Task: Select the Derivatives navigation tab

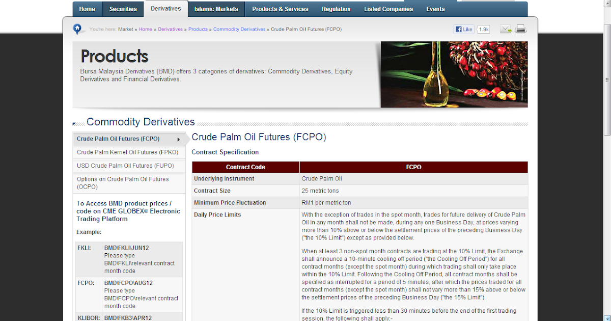Action: (x=166, y=9)
